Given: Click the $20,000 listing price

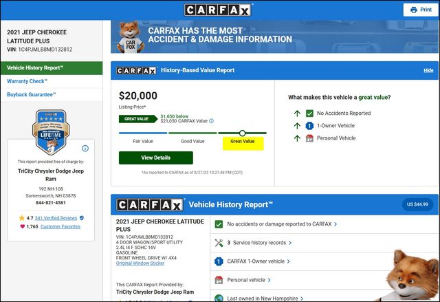Looking at the screenshot, I should [x=137, y=96].
